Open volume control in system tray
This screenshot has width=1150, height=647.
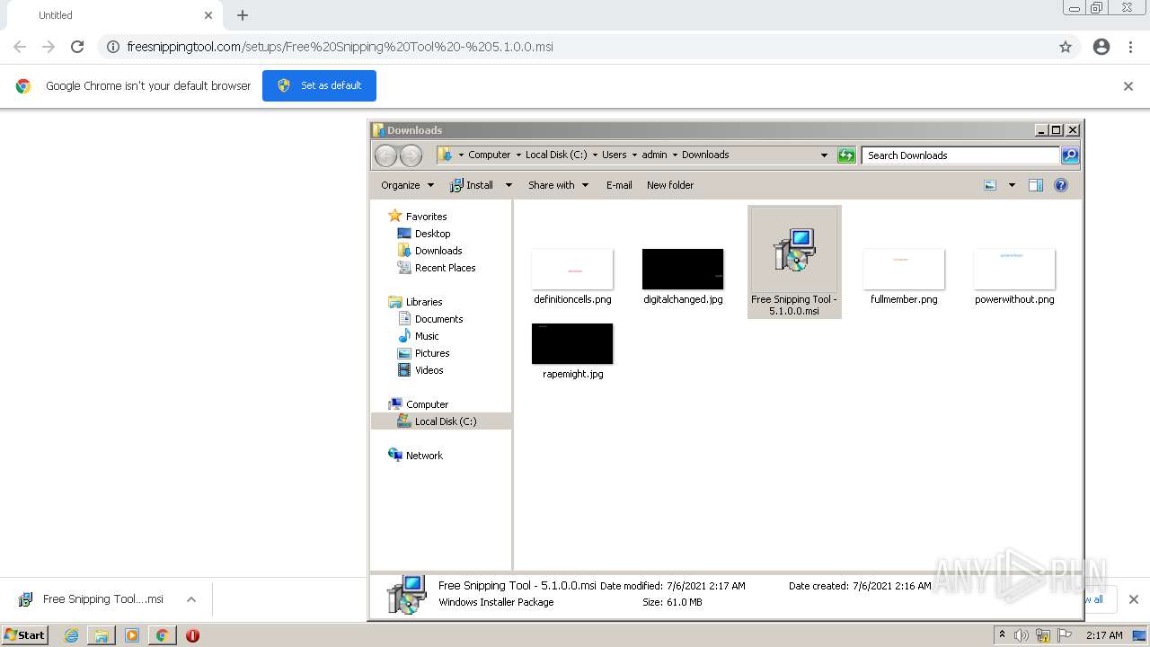tap(1022, 635)
